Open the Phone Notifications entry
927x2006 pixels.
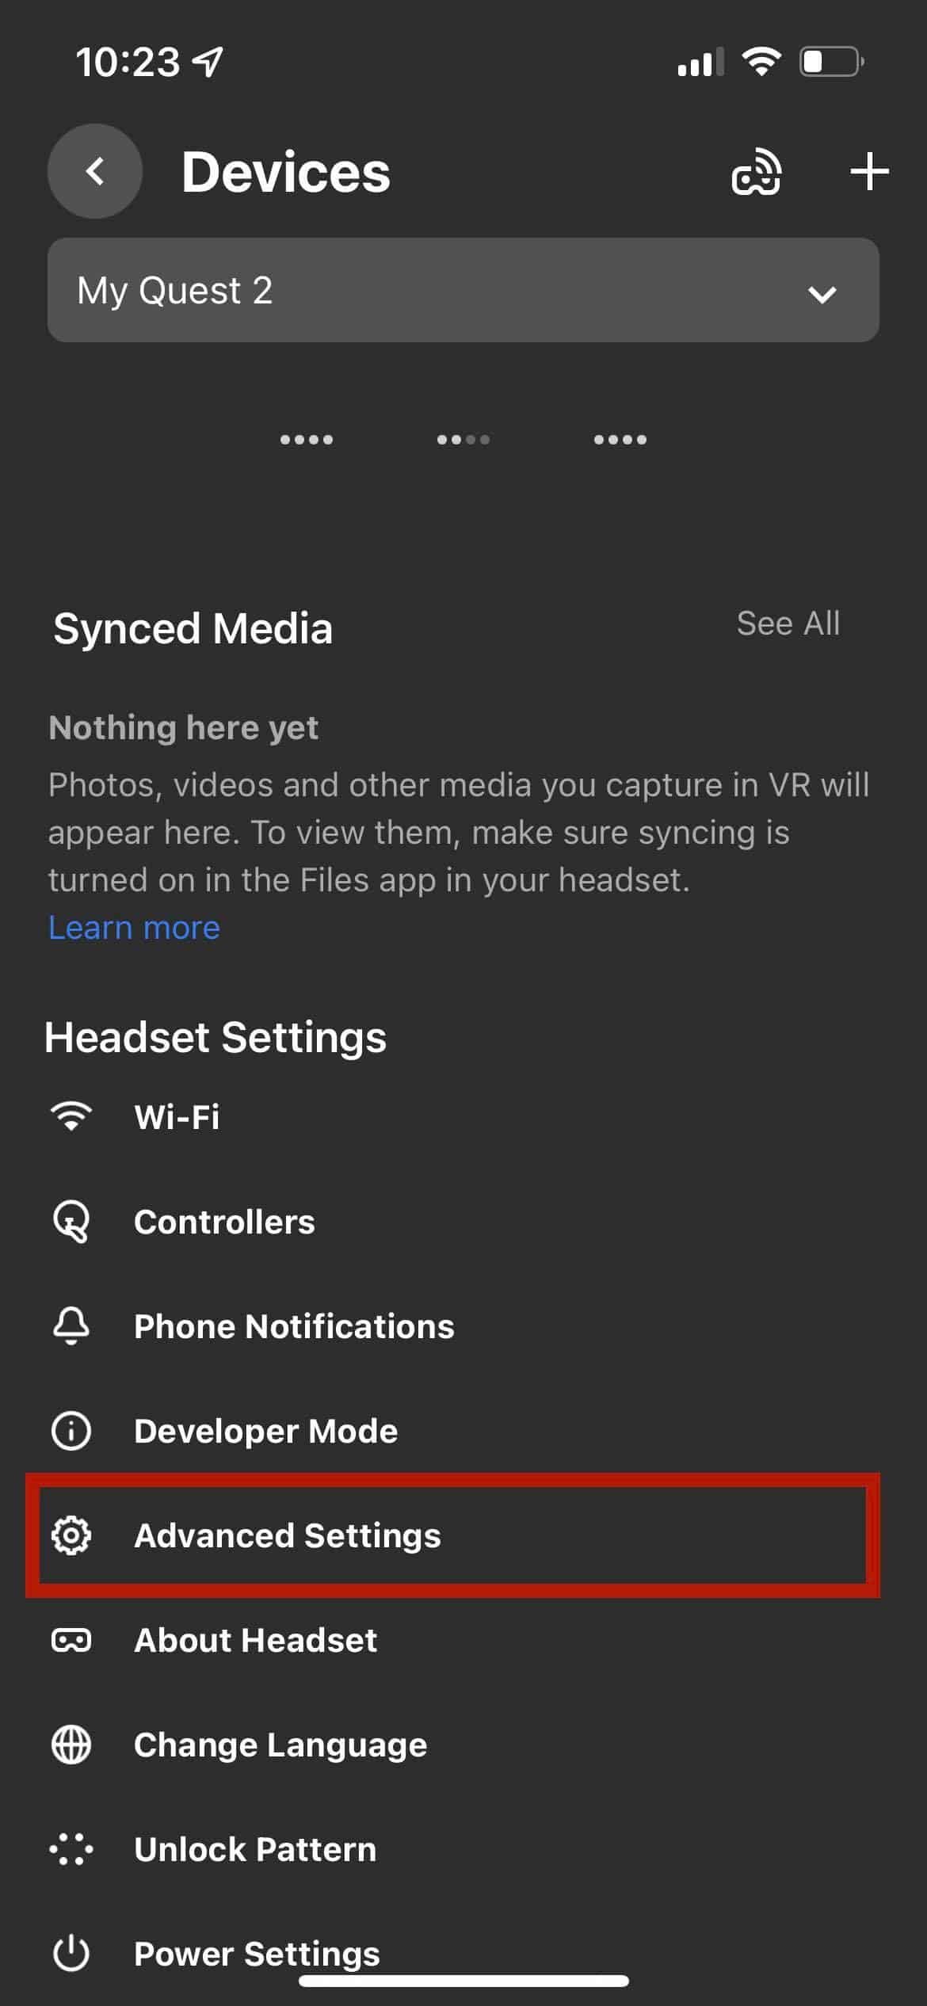(x=294, y=1326)
